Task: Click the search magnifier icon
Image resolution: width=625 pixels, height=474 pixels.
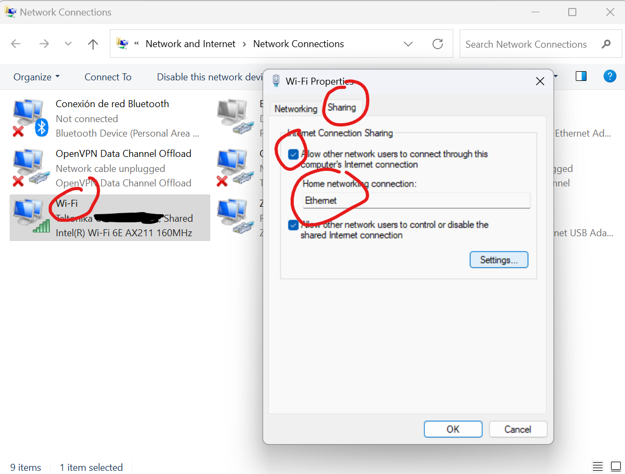Action: click(606, 44)
